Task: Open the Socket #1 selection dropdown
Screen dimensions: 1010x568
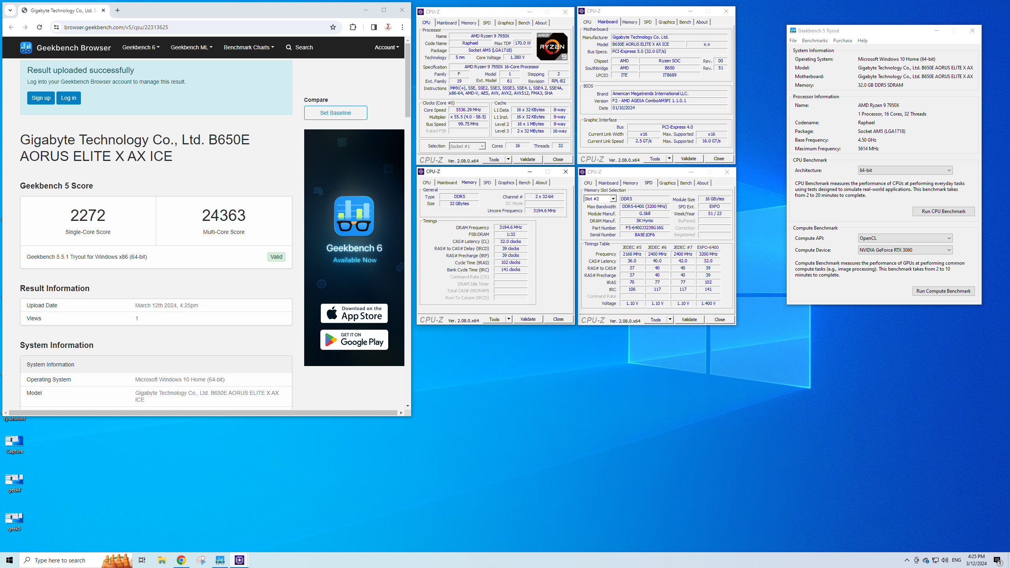Action: [467, 146]
